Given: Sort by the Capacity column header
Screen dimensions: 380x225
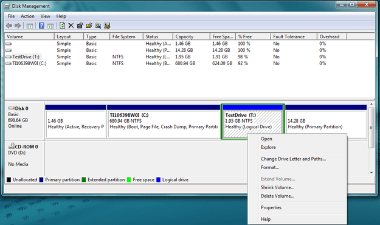Looking at the screenshot, I should click(x=192, y=36).
